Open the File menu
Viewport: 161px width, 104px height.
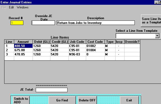(4, 7)
